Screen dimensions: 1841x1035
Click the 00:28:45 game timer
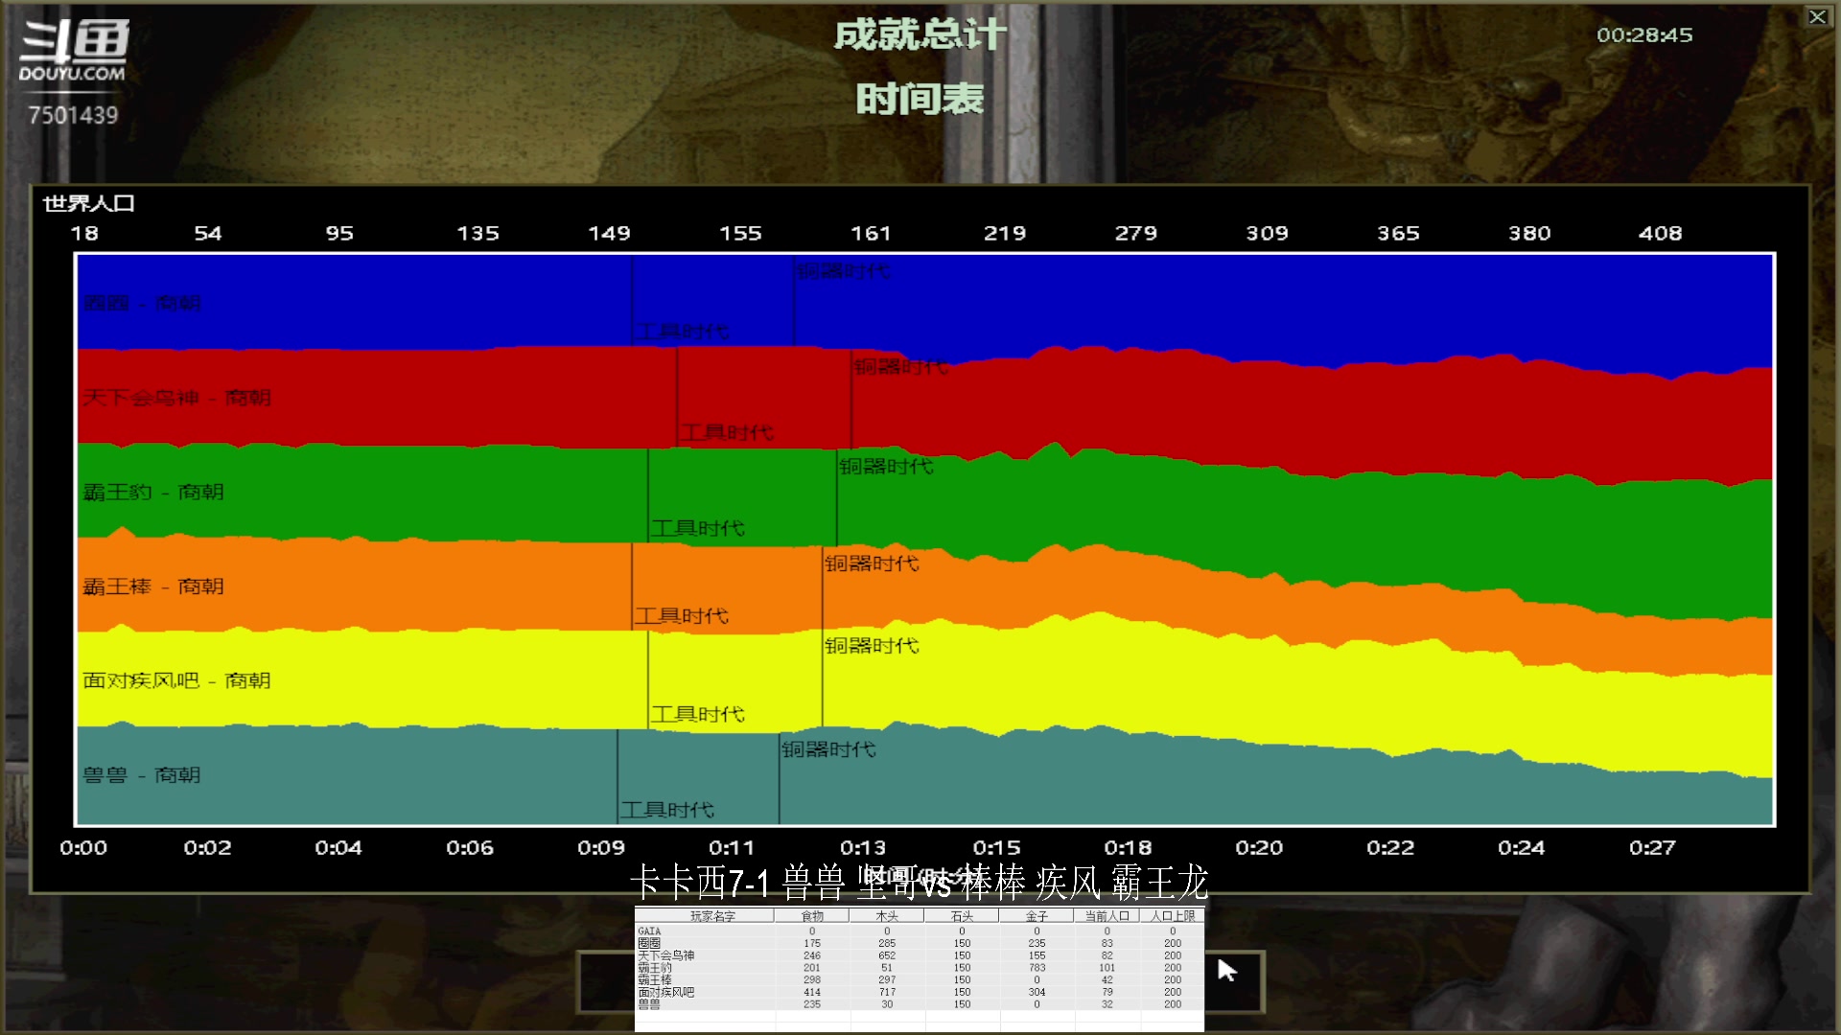(x=1644, y=35)
